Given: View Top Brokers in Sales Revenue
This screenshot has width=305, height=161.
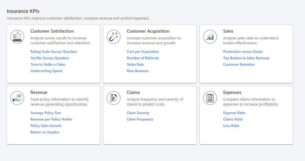Looking at the screenshot, I should tap(246, 58).
